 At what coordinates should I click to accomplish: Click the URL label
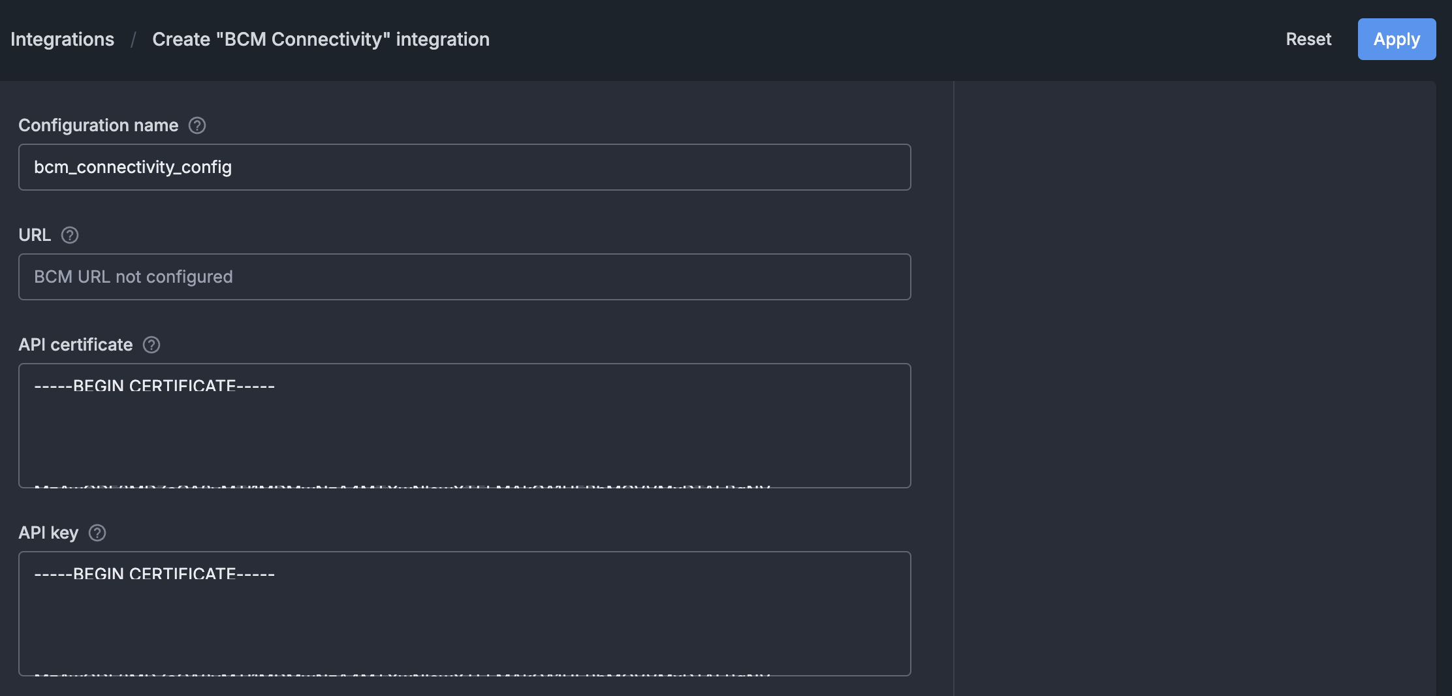click(35, 235)
